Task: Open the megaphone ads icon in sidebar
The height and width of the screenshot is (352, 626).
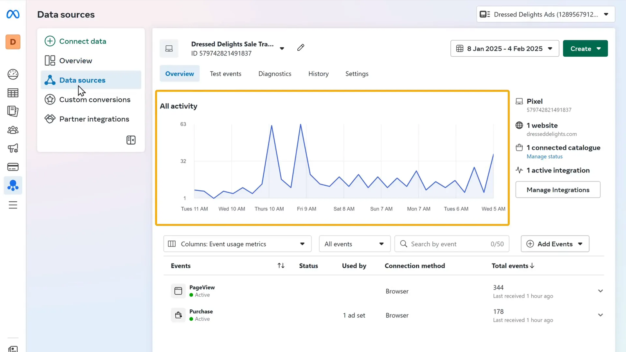Action: (13, 148)
